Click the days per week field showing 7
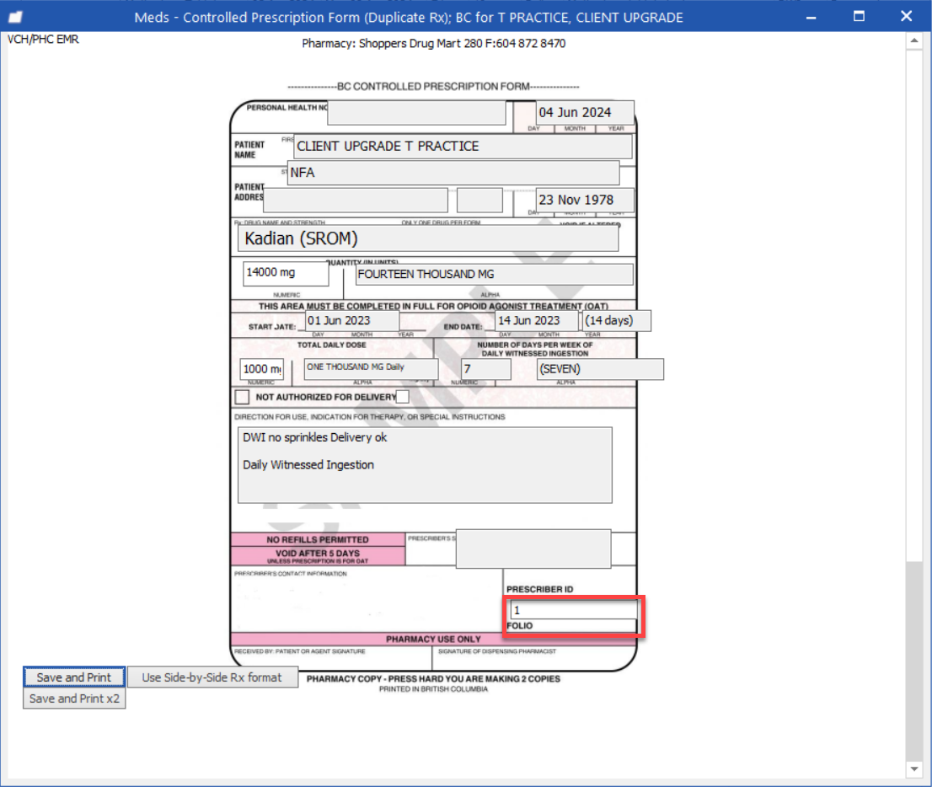This screenshot has height=787, width=932. tap(486, 369)
